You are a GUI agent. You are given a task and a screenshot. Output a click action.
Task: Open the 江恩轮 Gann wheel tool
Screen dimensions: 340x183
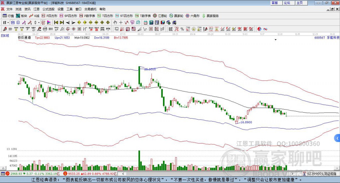click(160, 16)
